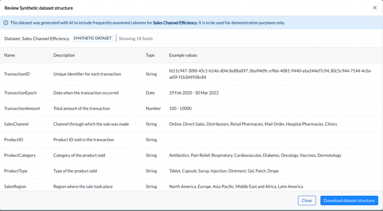Click the Number type of TransactionAmount

153,108
